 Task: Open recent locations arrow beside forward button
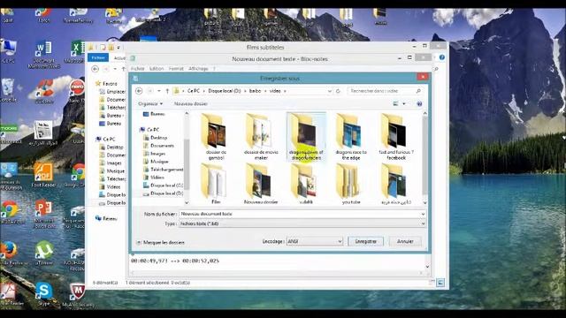click(x=159, y=91)
